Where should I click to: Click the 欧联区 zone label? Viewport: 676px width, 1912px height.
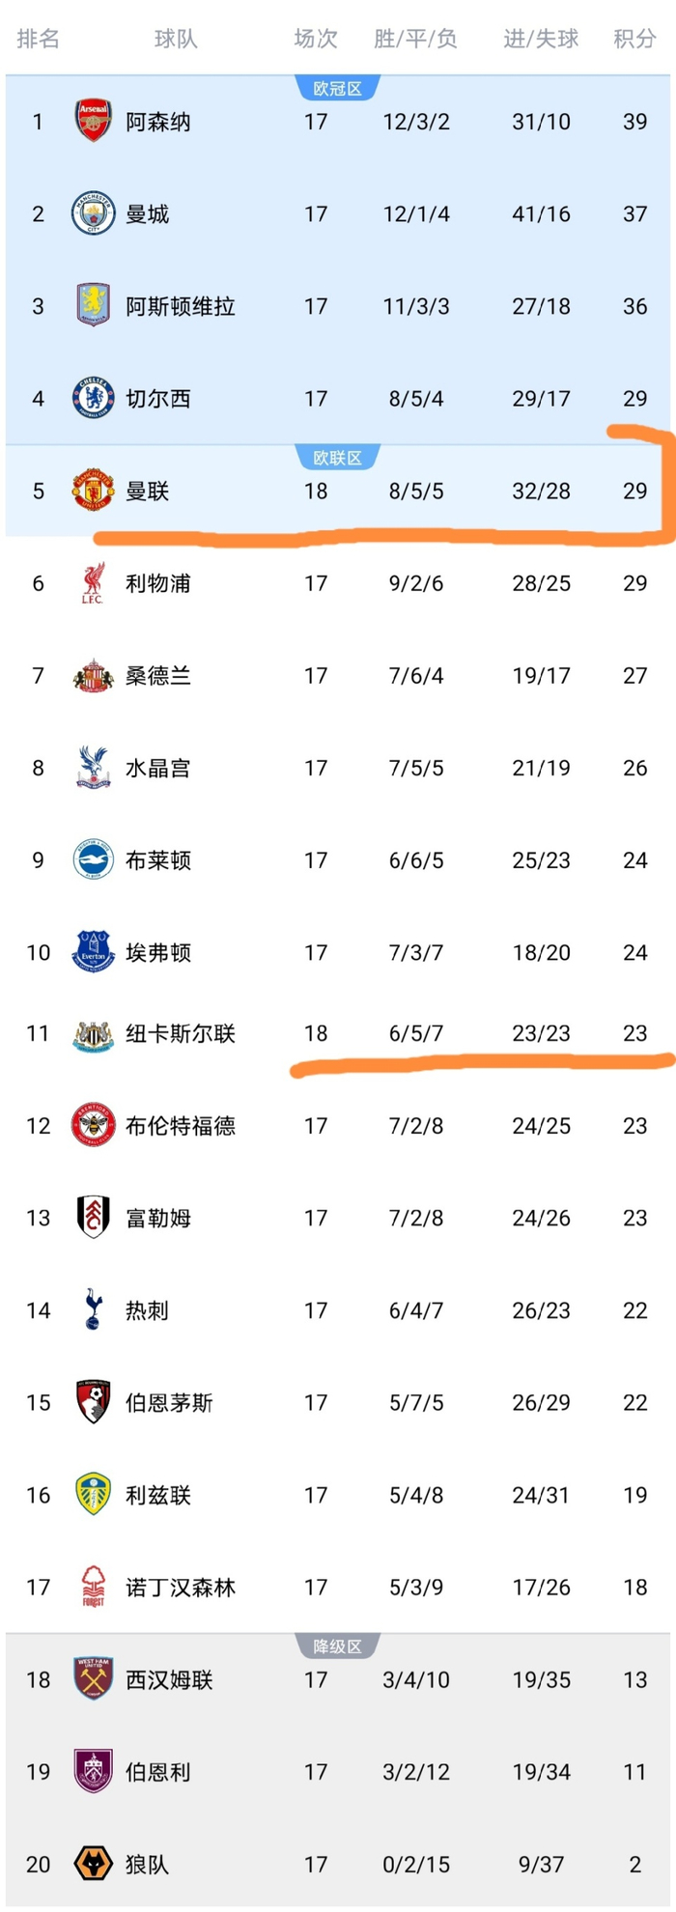pos(337,458)
